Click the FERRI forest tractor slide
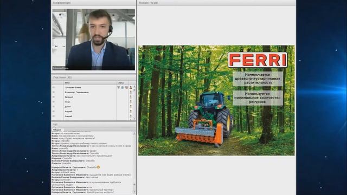This screenshot has width=347, height=195. 216,100
